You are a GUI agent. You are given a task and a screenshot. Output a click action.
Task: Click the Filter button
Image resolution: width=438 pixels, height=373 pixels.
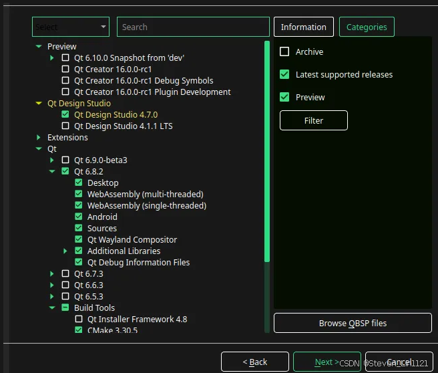314,120
